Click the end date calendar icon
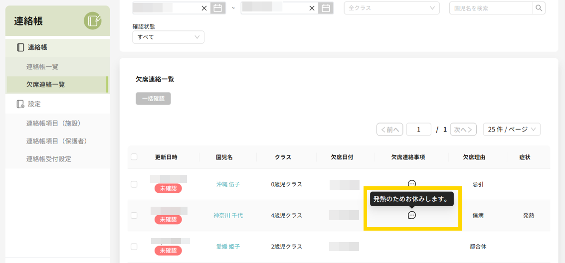This screenshot has height=263, width=565. [326, 8]
